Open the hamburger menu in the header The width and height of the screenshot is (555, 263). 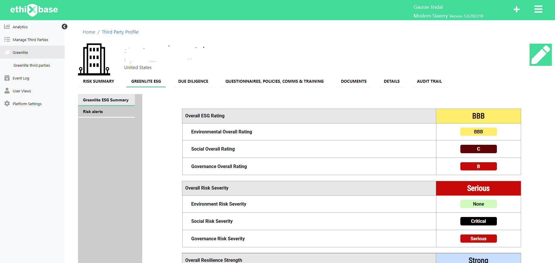[538, 9]
